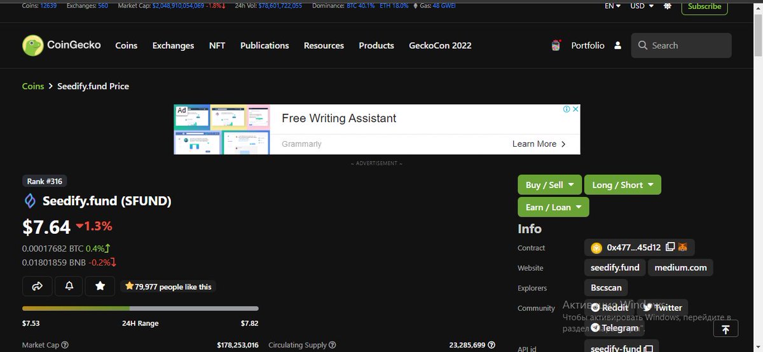Click the Gas 48 GWEI indicator

point(436,6)
